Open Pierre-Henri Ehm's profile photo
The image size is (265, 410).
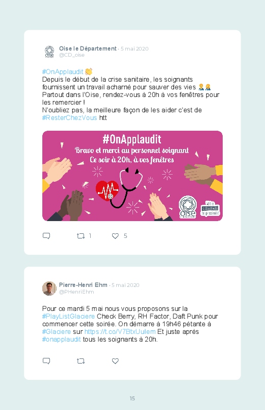tap(49, 288)
